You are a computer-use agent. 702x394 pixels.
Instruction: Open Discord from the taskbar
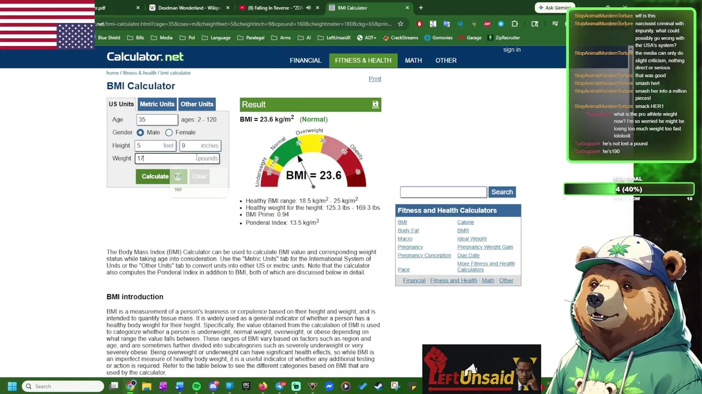[213, 386]
